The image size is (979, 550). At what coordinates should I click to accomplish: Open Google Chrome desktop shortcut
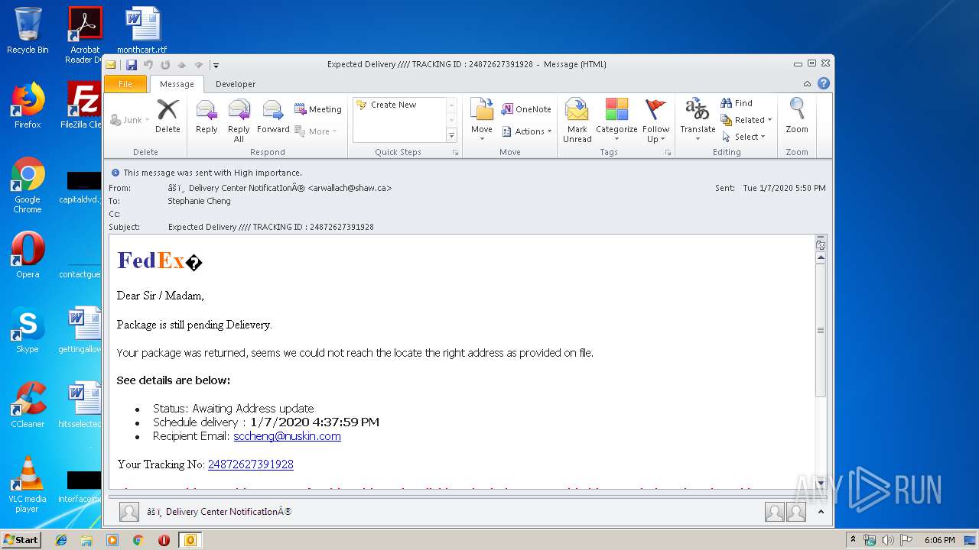28,186
